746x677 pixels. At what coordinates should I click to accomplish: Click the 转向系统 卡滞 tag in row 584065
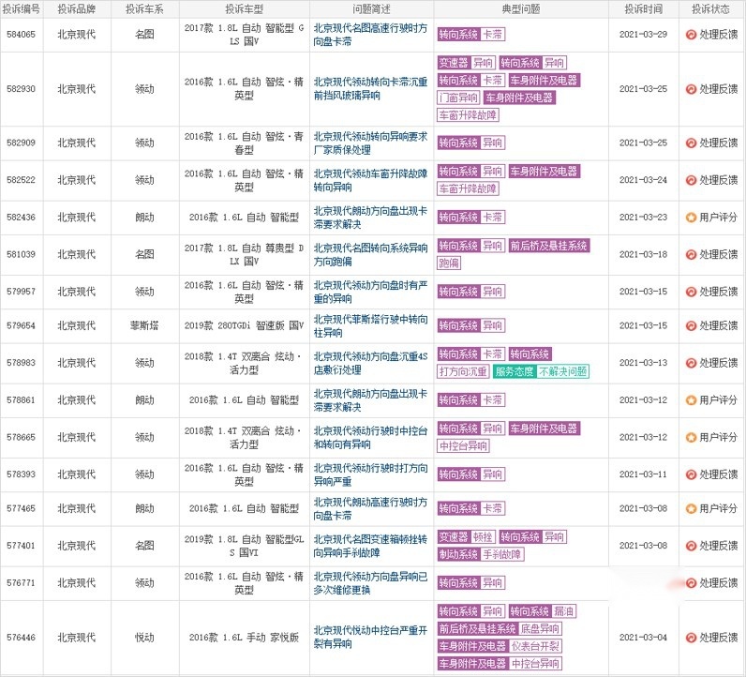tap(471, 35)
